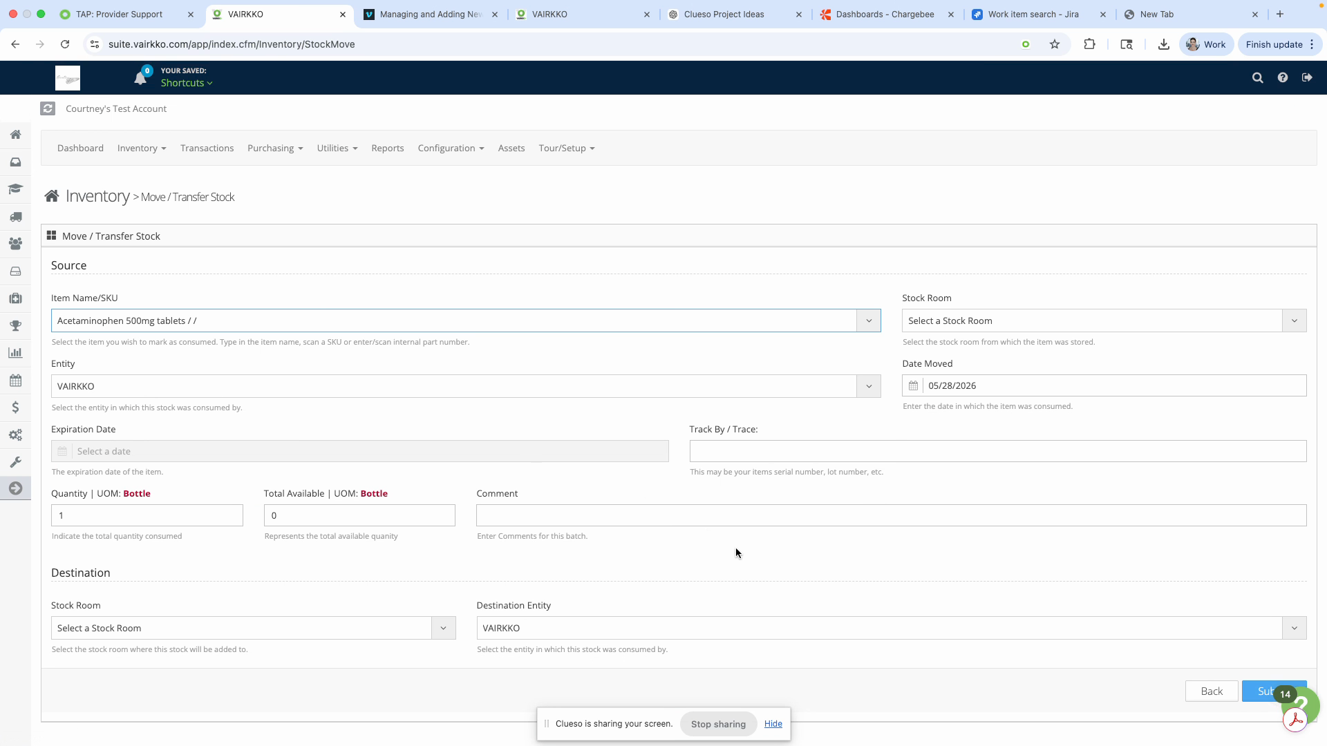The height and width of the screenshot is (746, 1327).
Task: Open the dollar sign icon in sidebar
Action: tap(15, 408)
